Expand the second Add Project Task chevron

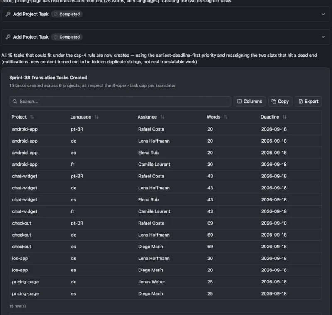[x=323, y=37]
